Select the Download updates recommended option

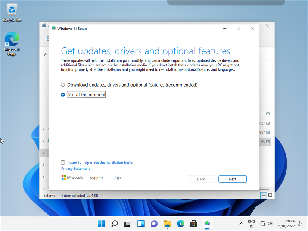pyautogui.click(x=63, y=85)
